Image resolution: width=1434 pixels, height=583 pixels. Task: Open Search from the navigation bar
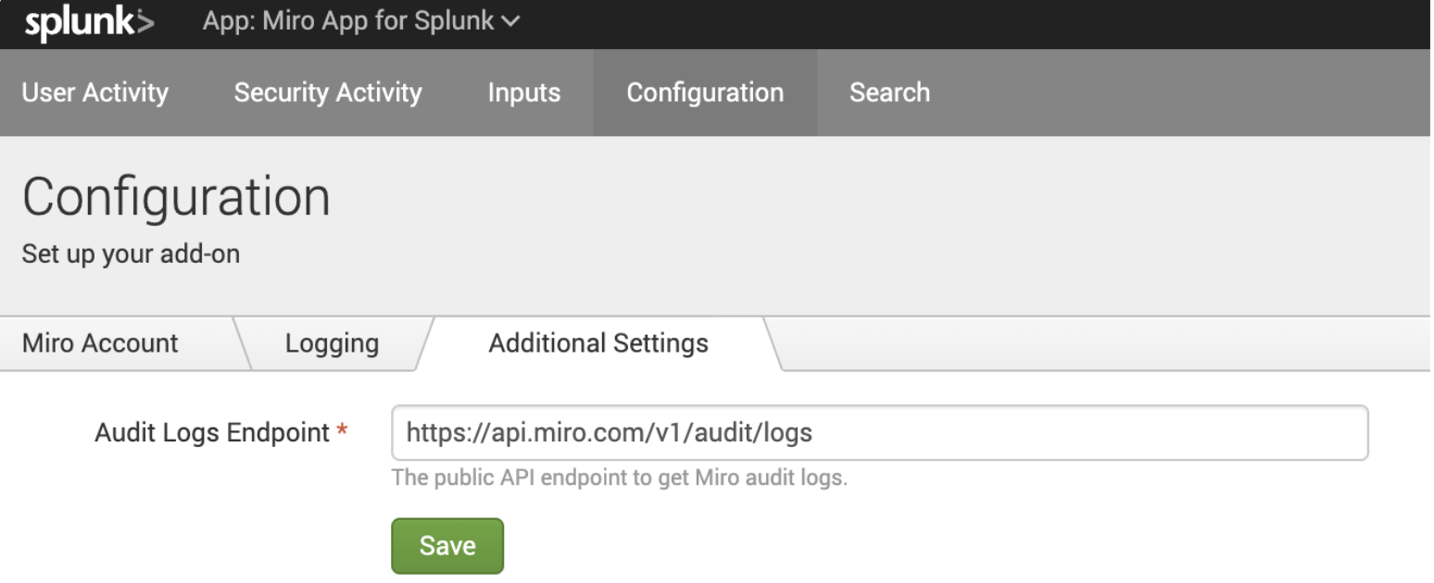coord(889,93)
